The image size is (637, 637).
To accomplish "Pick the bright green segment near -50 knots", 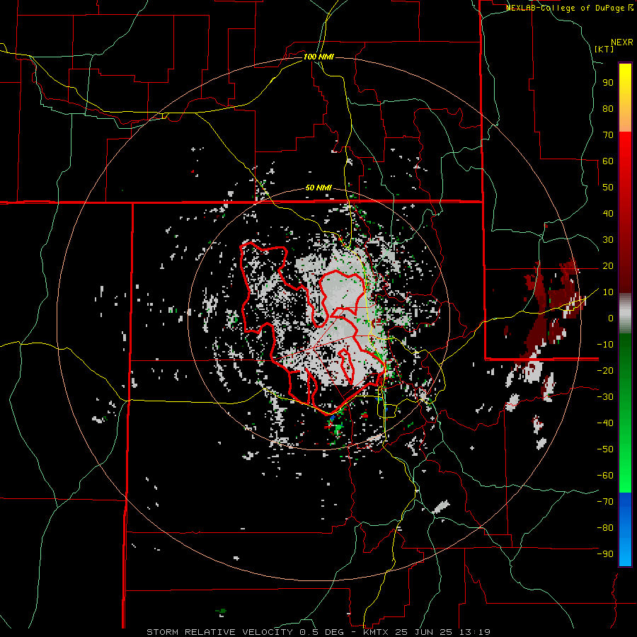I will click(625, 449).
